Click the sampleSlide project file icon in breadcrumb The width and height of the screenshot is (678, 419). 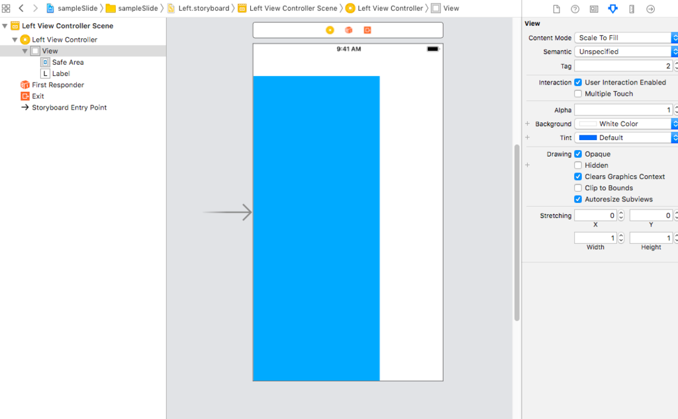[x=50, y=8]
